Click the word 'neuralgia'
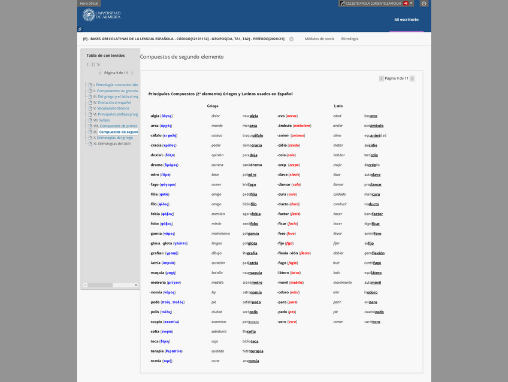Image resolution: width=508 pixels, height=382 pixels. (x=250, y=116)
